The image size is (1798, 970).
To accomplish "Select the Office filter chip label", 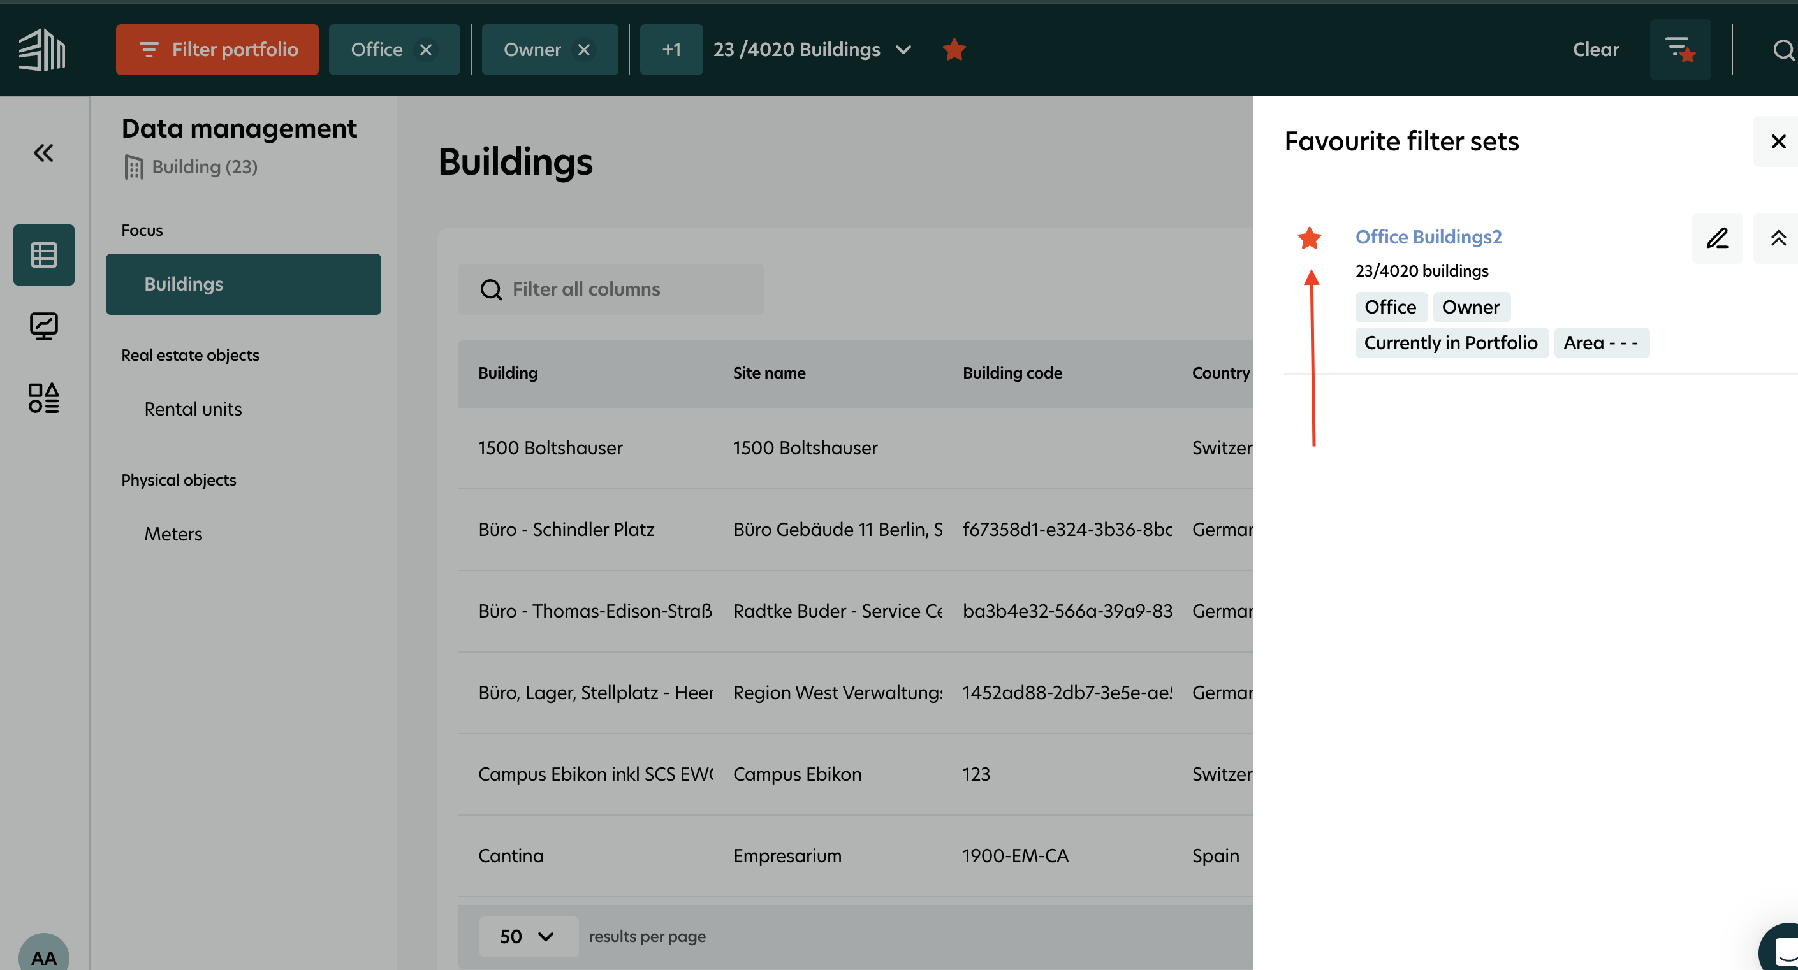I will pyautogui.click(x=377, y=50).
